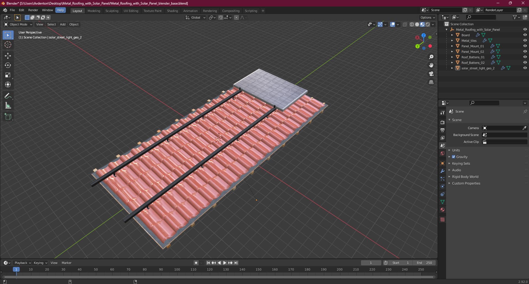The height and width of the screenshot is (284, 529).
Task: Click the End frame field
Action: tap(424, 263)
